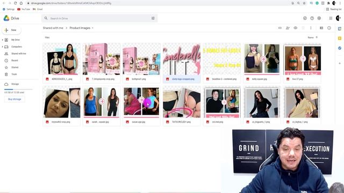Open the Settings bookmark

9,9
